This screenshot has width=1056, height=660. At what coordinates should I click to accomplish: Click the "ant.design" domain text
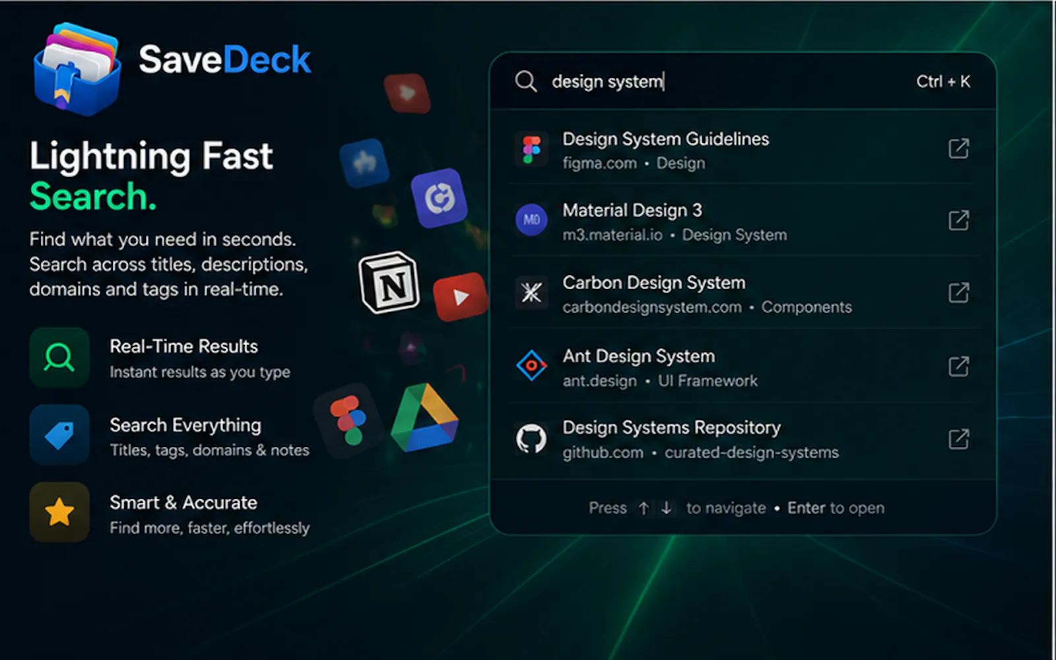(x=599, y=381)
